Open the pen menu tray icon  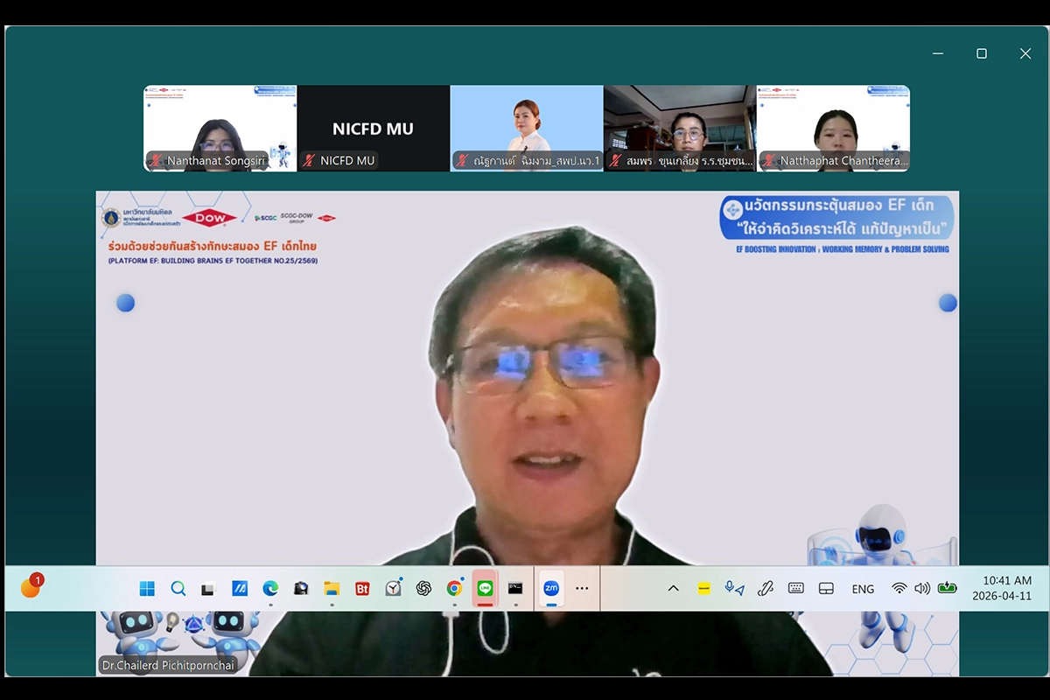click(x=766, y=589)
